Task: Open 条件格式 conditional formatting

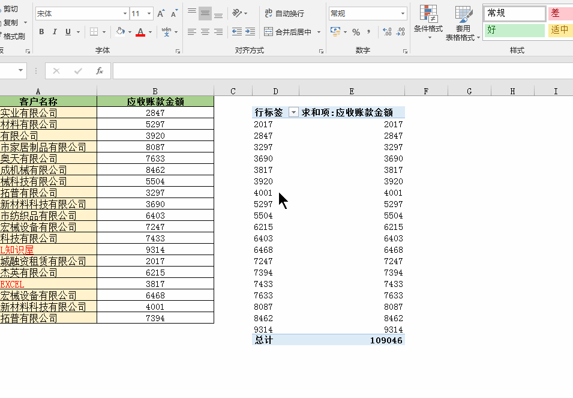Action: [428, 22]
